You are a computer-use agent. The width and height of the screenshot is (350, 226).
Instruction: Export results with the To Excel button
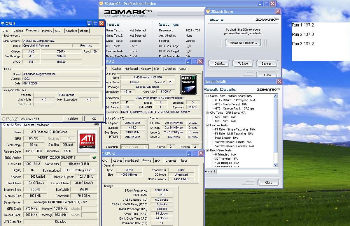243,63
